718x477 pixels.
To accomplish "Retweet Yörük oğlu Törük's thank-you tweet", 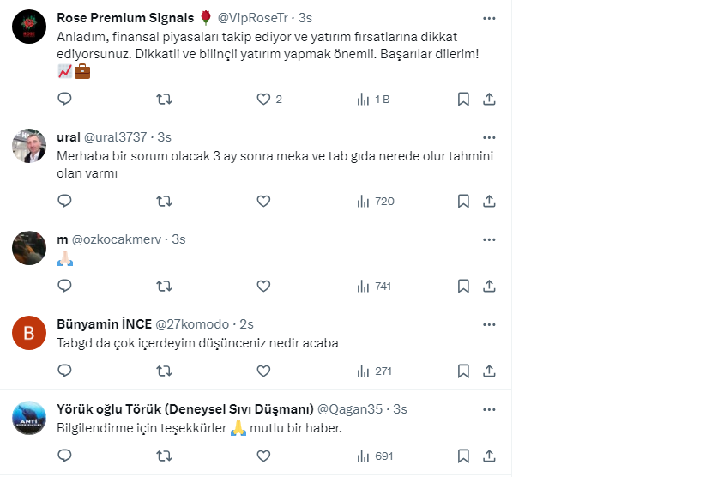I will tap(164, 456).
